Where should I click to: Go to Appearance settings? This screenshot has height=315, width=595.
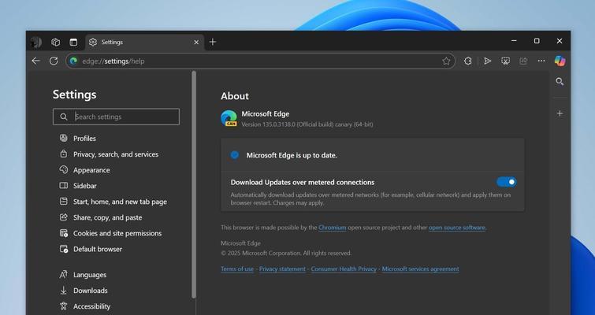click(84, 170)
